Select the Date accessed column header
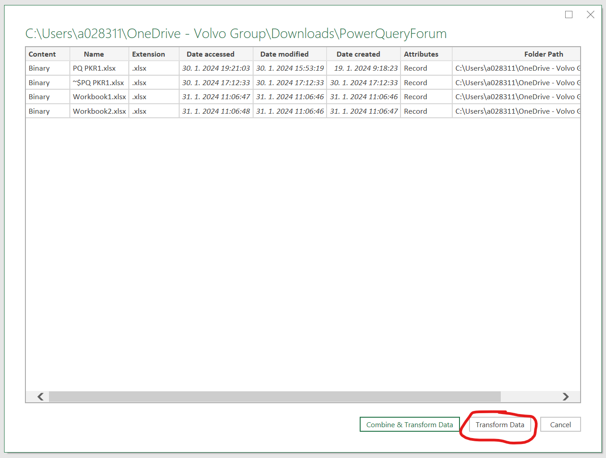606x458 pixels. (216, 54)
